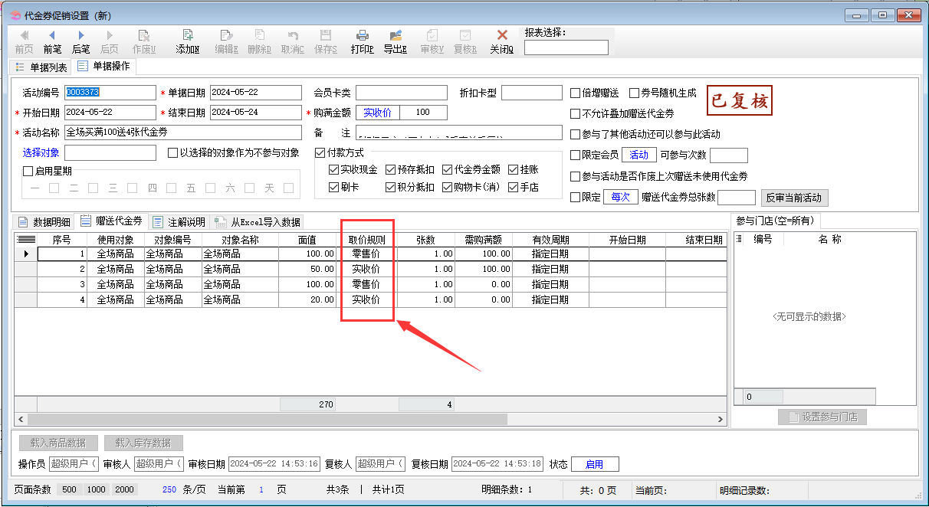The image size is (929, 507).
Task: Uncheck 预存抵扣 payment method
Action: (x=390, y=169)
